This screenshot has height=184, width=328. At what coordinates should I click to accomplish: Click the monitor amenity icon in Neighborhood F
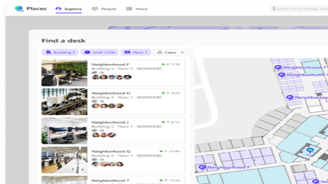94,73
